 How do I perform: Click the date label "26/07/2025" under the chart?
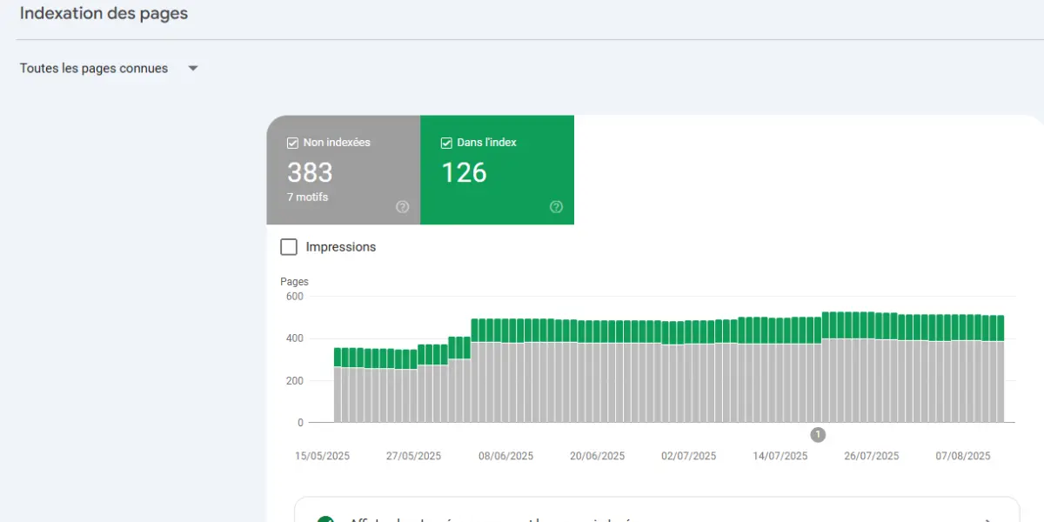871,455
